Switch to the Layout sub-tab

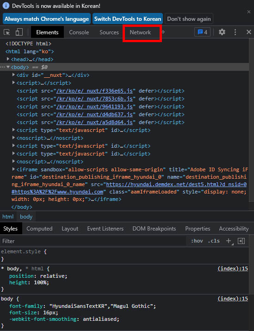coord(70,229)
